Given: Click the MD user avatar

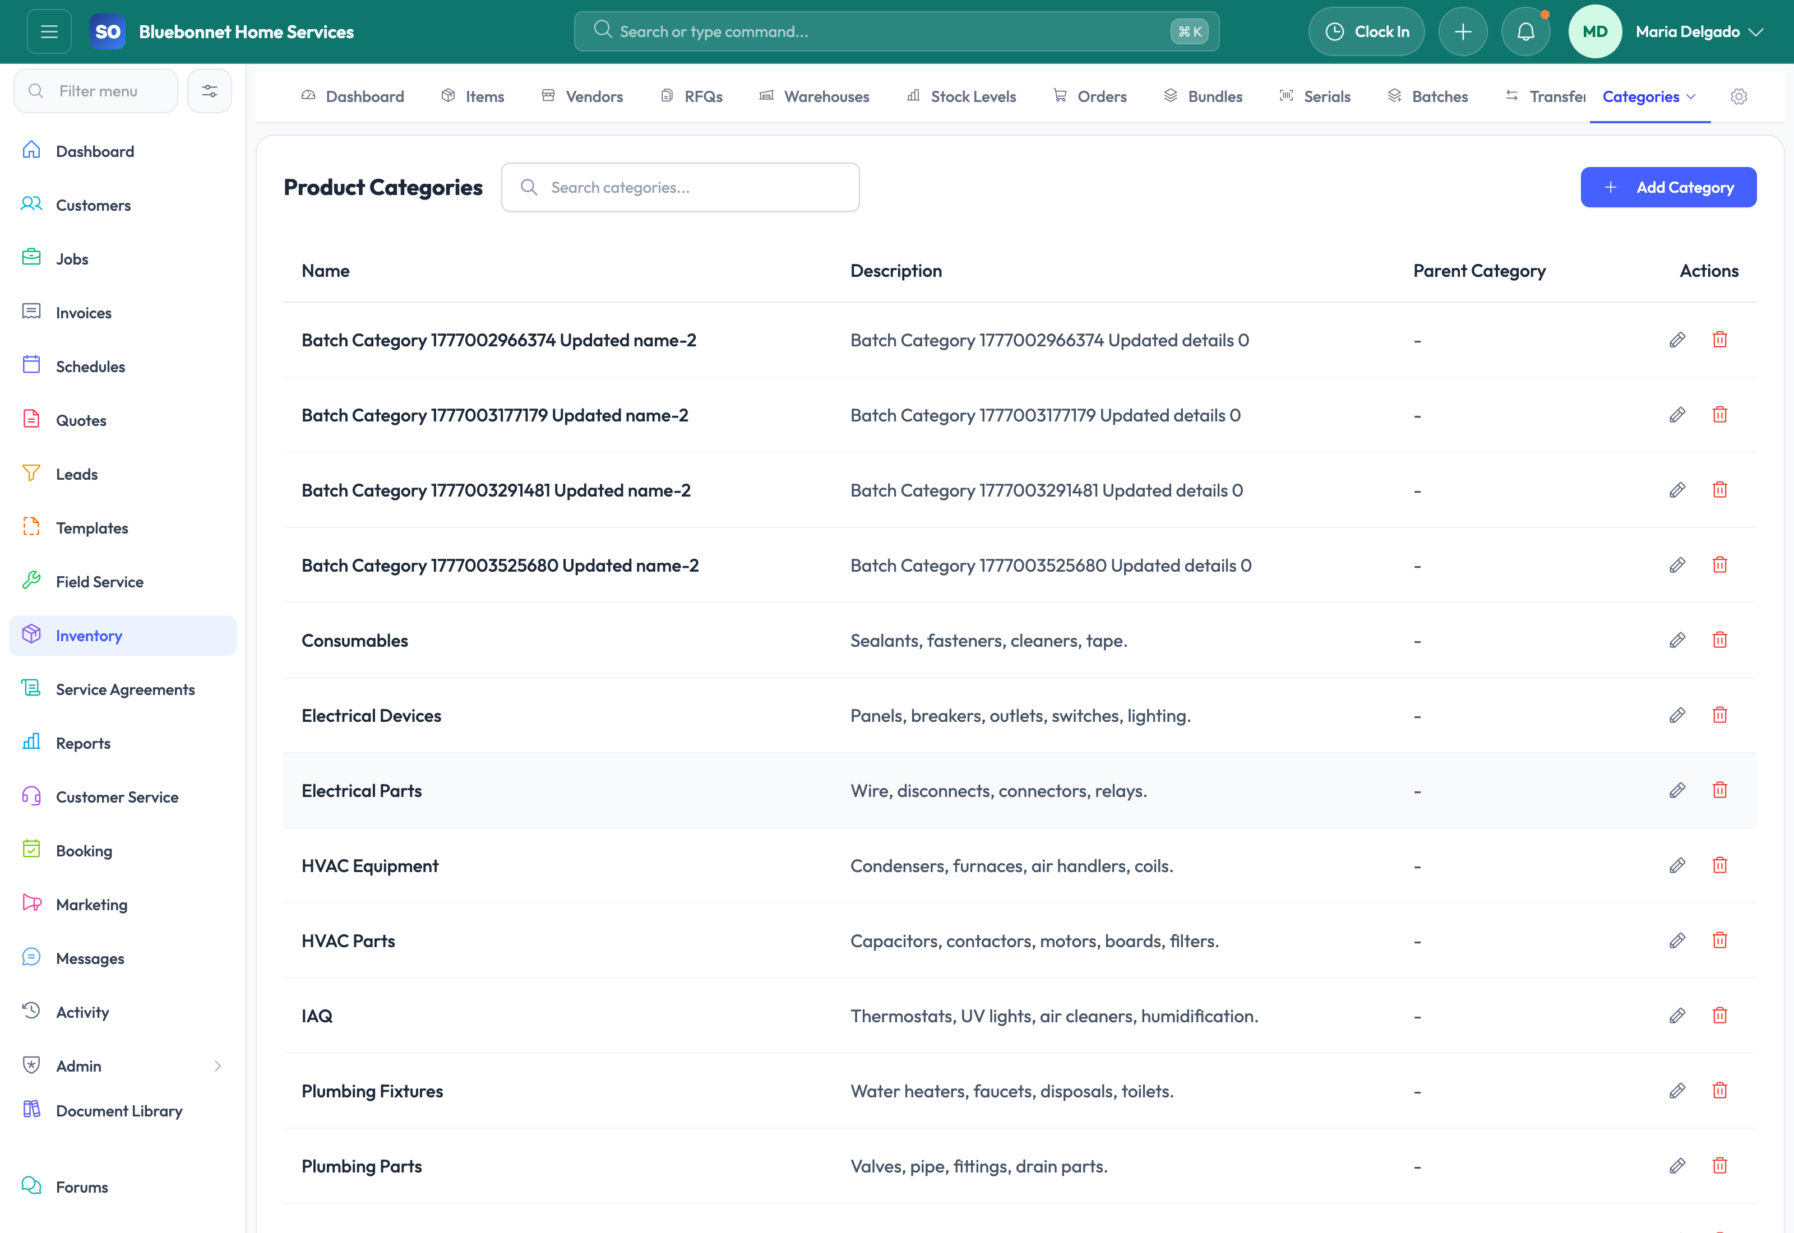Looking at the screenshot, I should coord(1594,32).
